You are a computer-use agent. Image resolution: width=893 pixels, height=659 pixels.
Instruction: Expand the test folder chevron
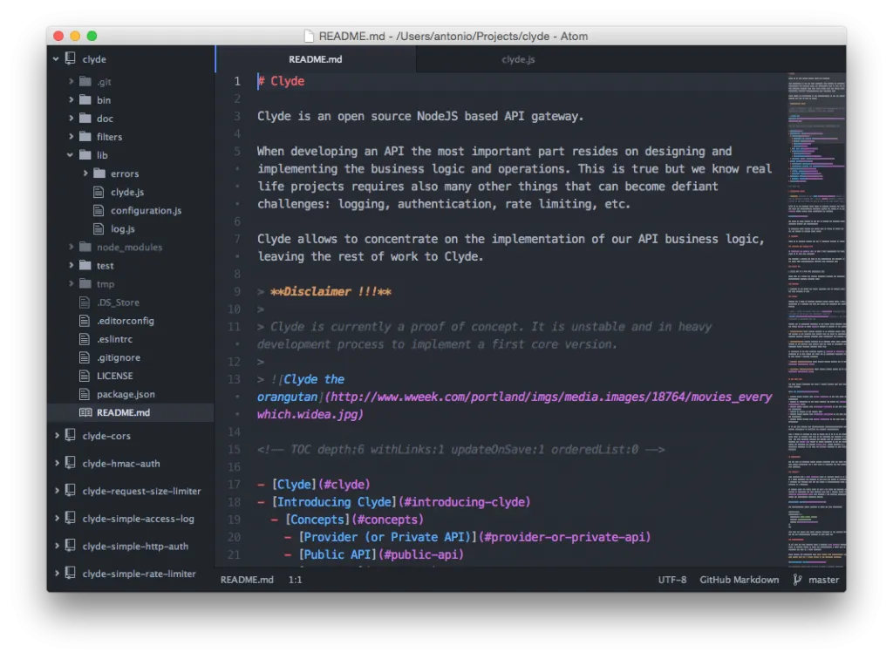point(72,265)
